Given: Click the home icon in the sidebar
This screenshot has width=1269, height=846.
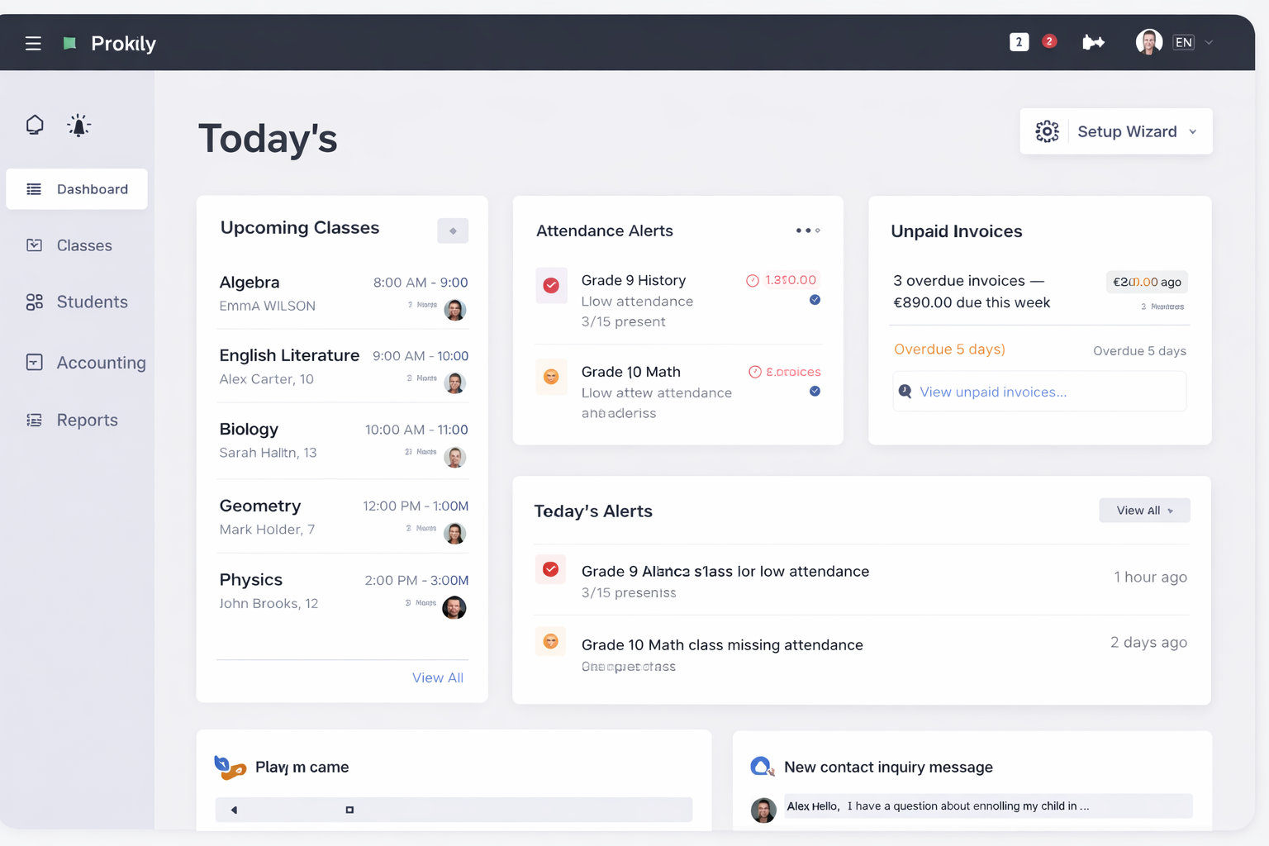Looking at the screenshot, I should 35,125.
